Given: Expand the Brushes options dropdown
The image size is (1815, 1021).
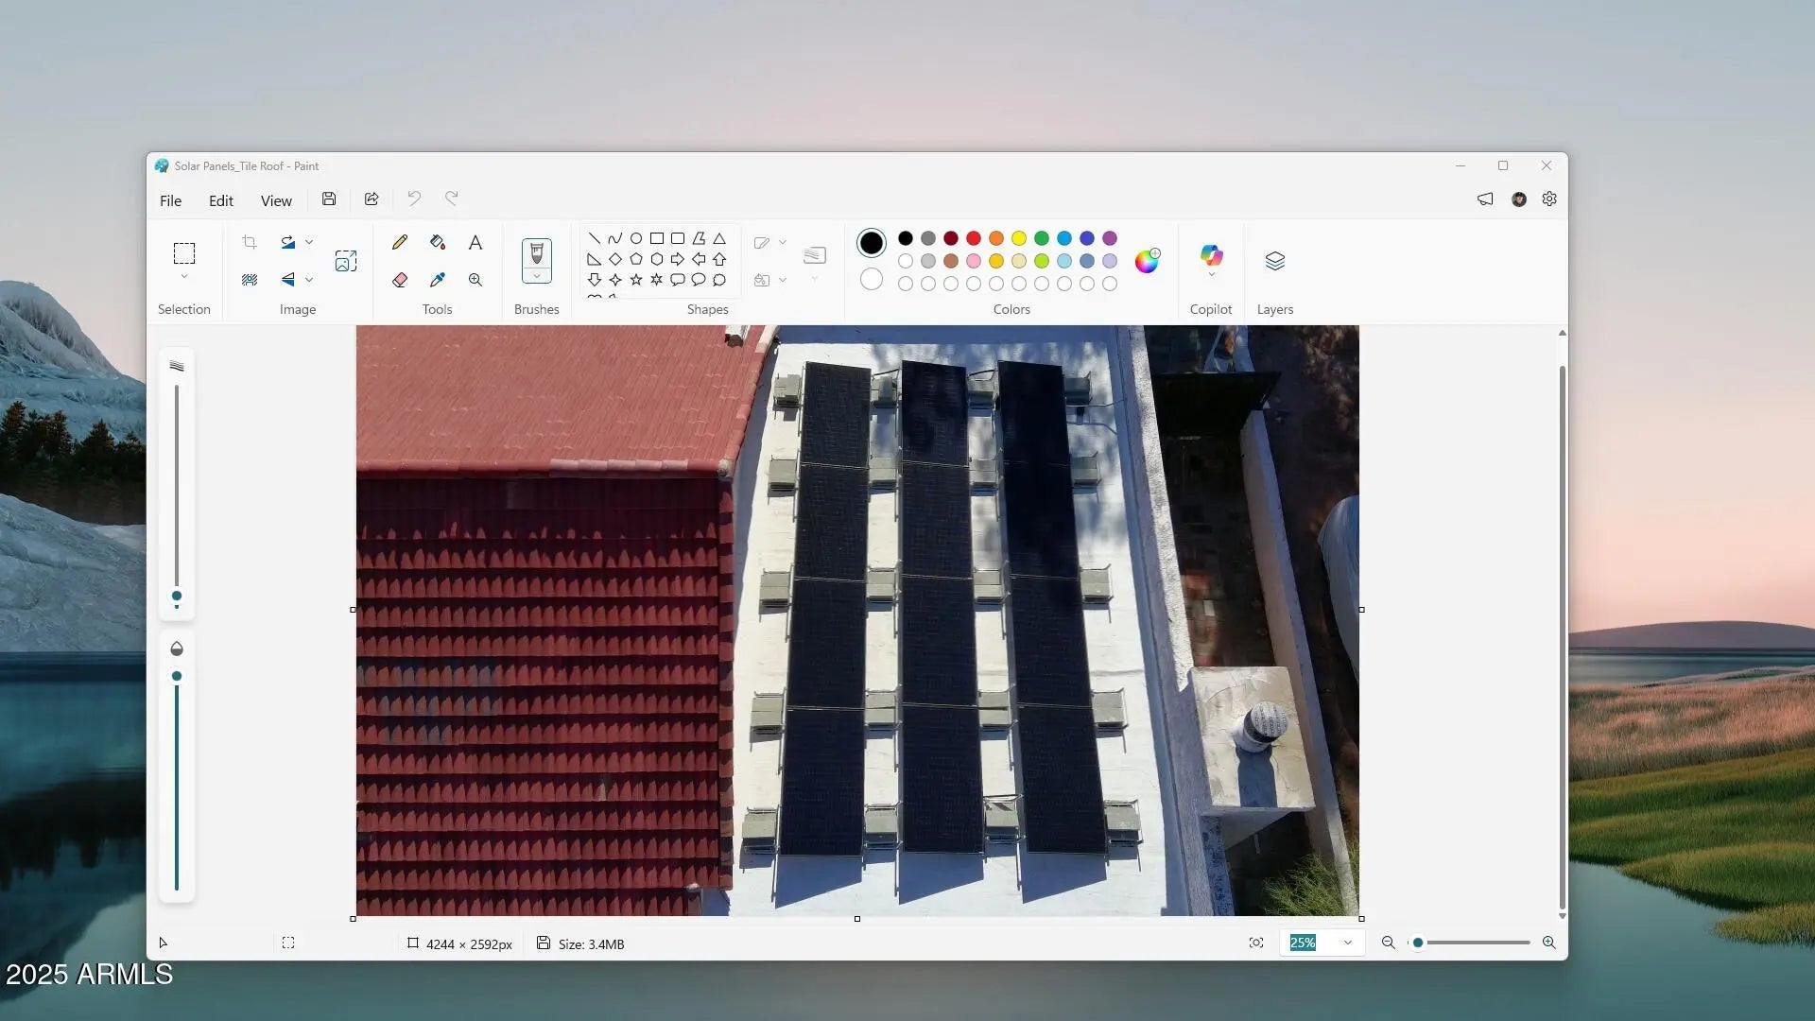Looking at the screenshot, I should click(x=537, y=276).
